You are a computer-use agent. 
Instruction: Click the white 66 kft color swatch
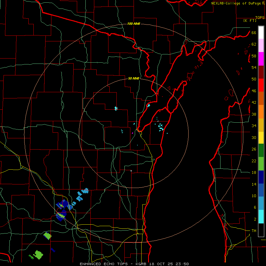[261, 33]
